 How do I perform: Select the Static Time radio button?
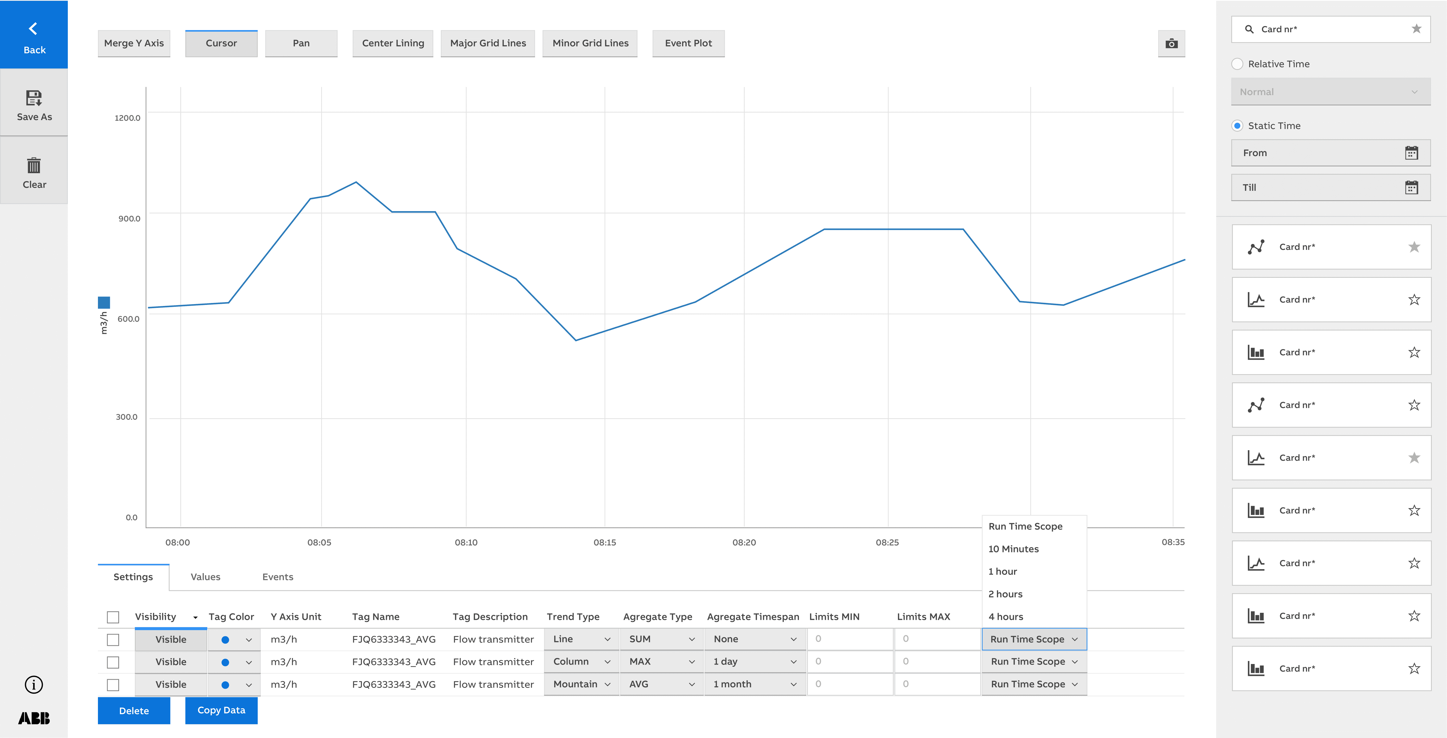tap(1237, 126)
